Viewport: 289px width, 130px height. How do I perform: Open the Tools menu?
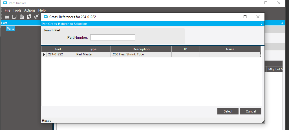[x=17, y=10]
